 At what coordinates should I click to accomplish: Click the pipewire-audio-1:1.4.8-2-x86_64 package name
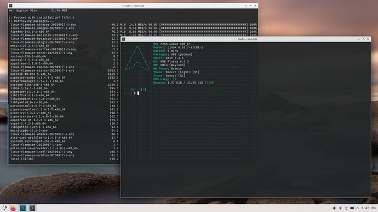(38, 78)
